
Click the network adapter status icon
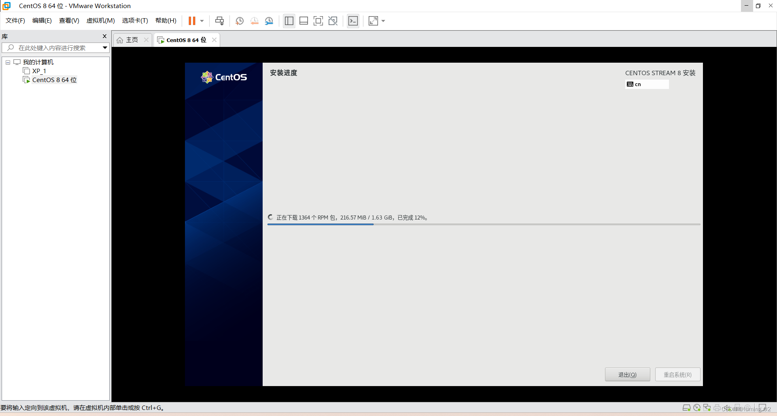707,408
